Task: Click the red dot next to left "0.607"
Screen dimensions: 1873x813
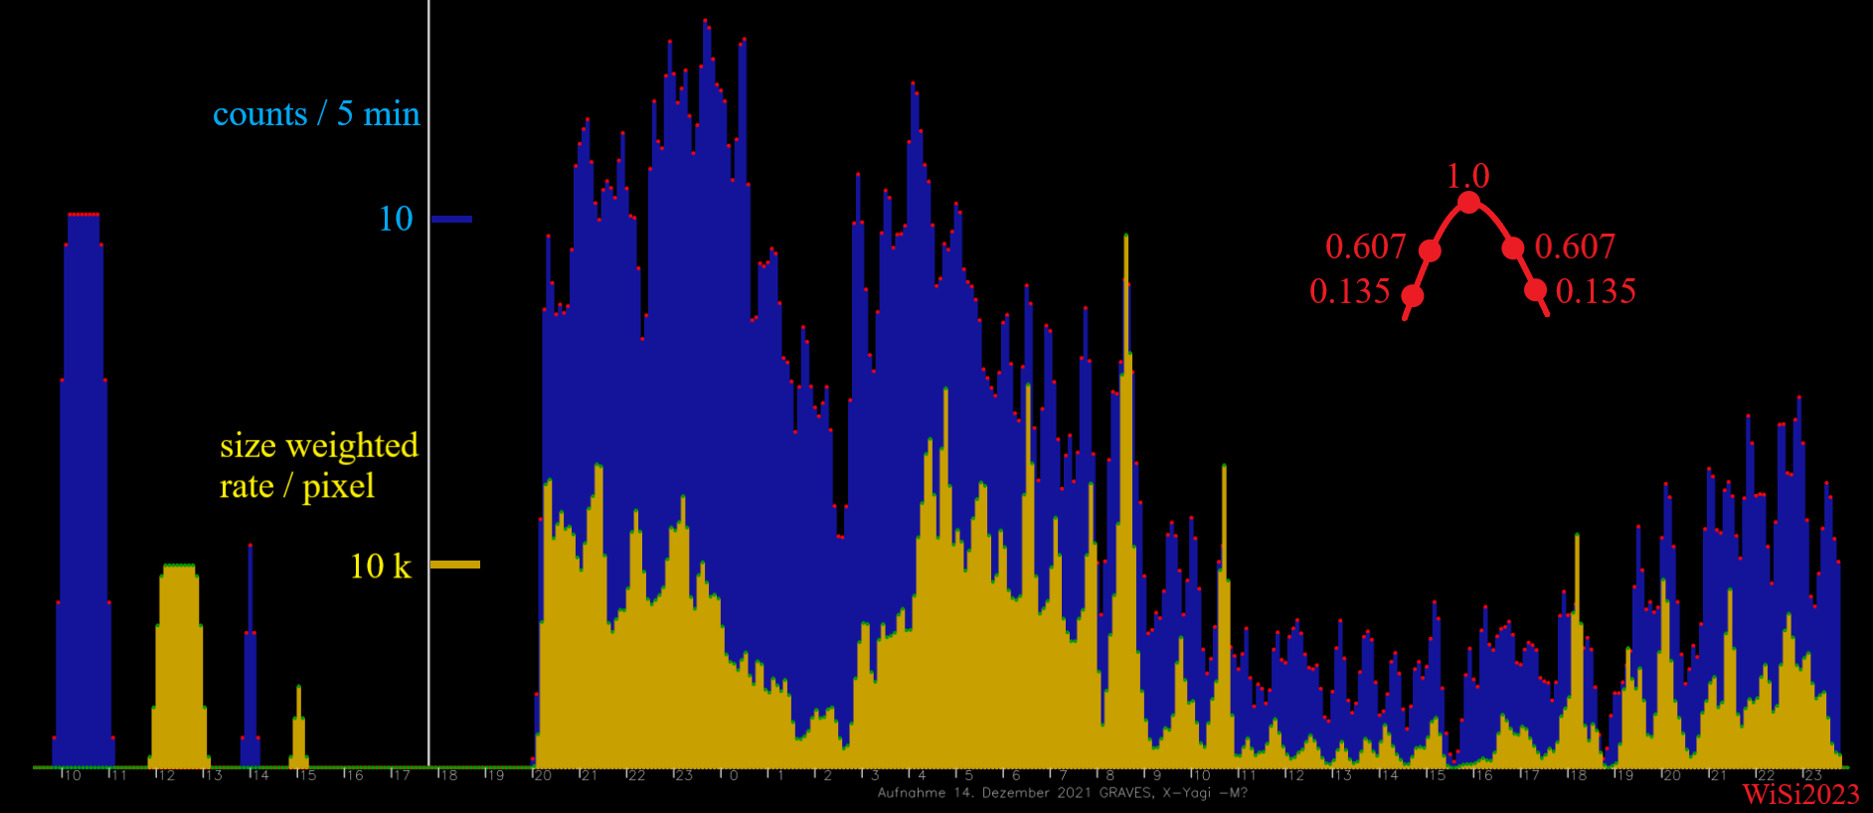Action: pyautogui.click(x=1430, y=249)
